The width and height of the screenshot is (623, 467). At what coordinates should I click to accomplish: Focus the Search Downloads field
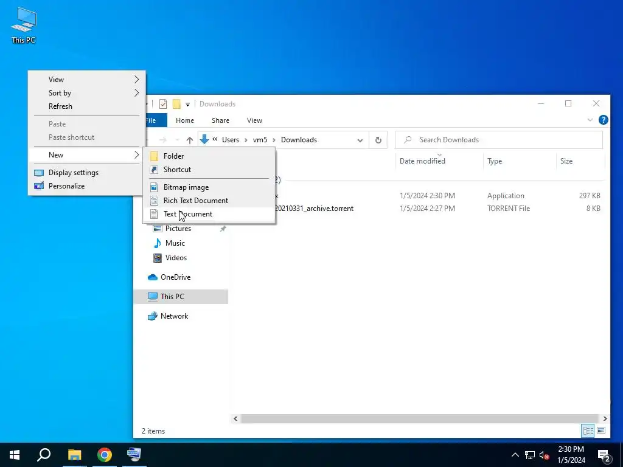[499, 140]
